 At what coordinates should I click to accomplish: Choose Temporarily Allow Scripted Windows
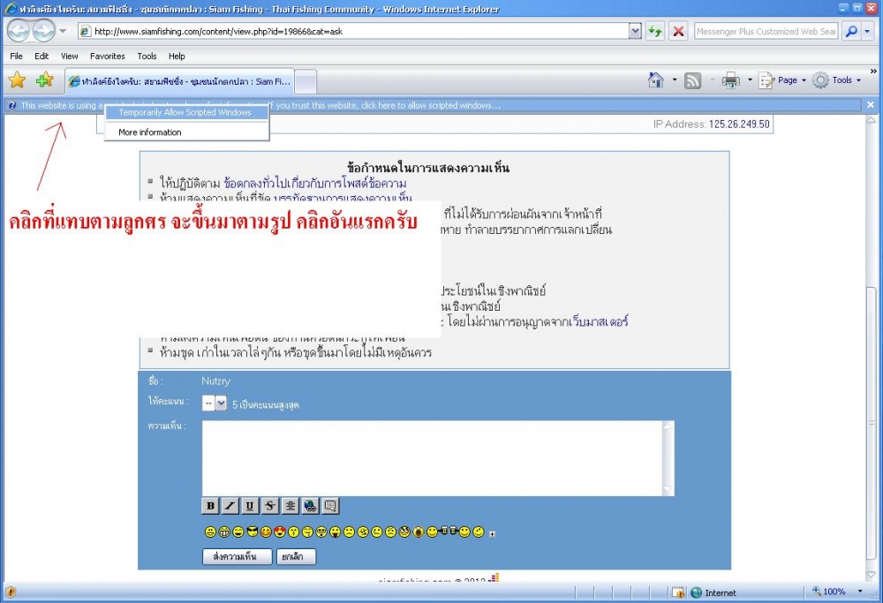pyautogui.click(x=185, y=113)
